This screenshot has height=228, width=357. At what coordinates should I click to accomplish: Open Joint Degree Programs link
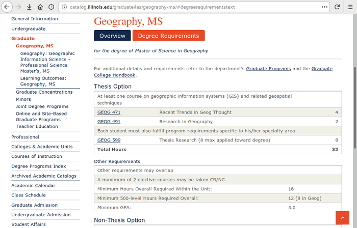pos(42,106)
